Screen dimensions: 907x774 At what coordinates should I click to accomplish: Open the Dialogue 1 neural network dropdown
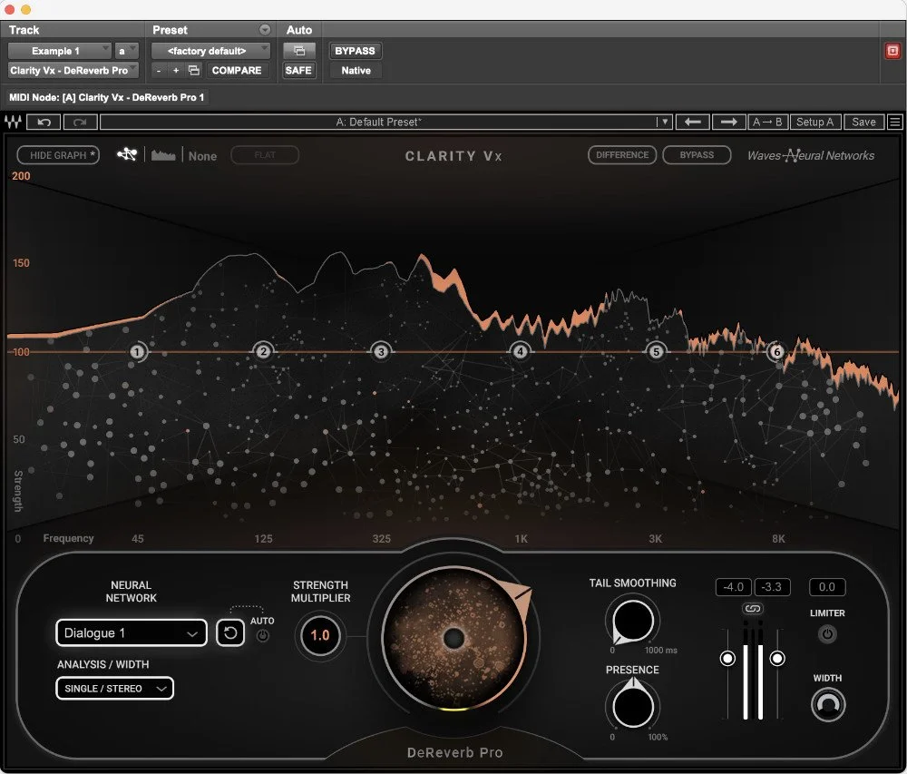coord(132,632)
